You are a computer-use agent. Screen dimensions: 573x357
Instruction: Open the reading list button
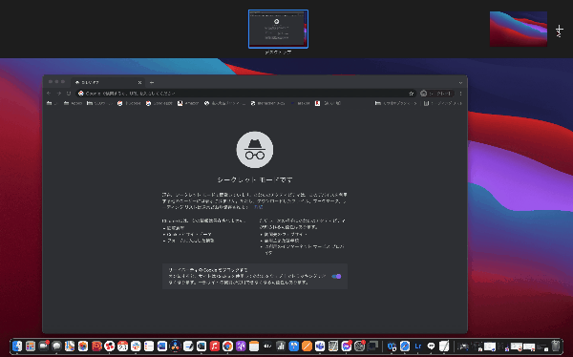[x=442, y=103]
